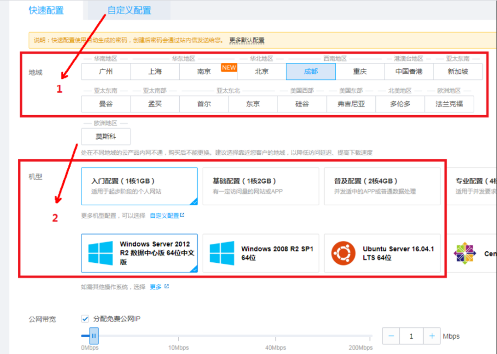This screenshot has height=354, width=497.
Task: Set bandwidth slider to 10Mbps mark
Action: 179,336
